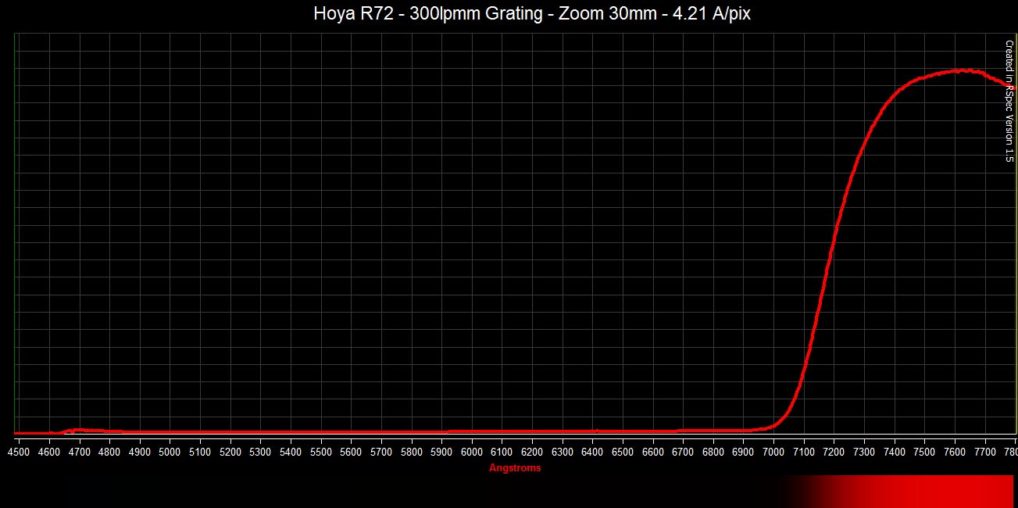Click the 'Created in RSpec' vertical watermark
The height and width of the screenshot is (508, 1018).
point(1009,102)
